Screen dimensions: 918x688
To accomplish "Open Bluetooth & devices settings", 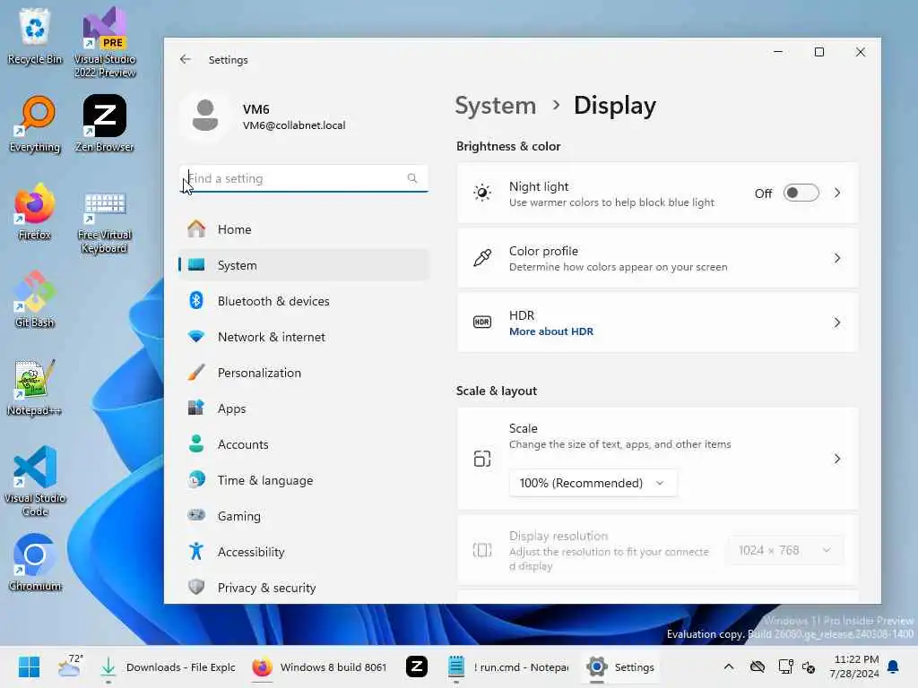I will click(304, 301).
